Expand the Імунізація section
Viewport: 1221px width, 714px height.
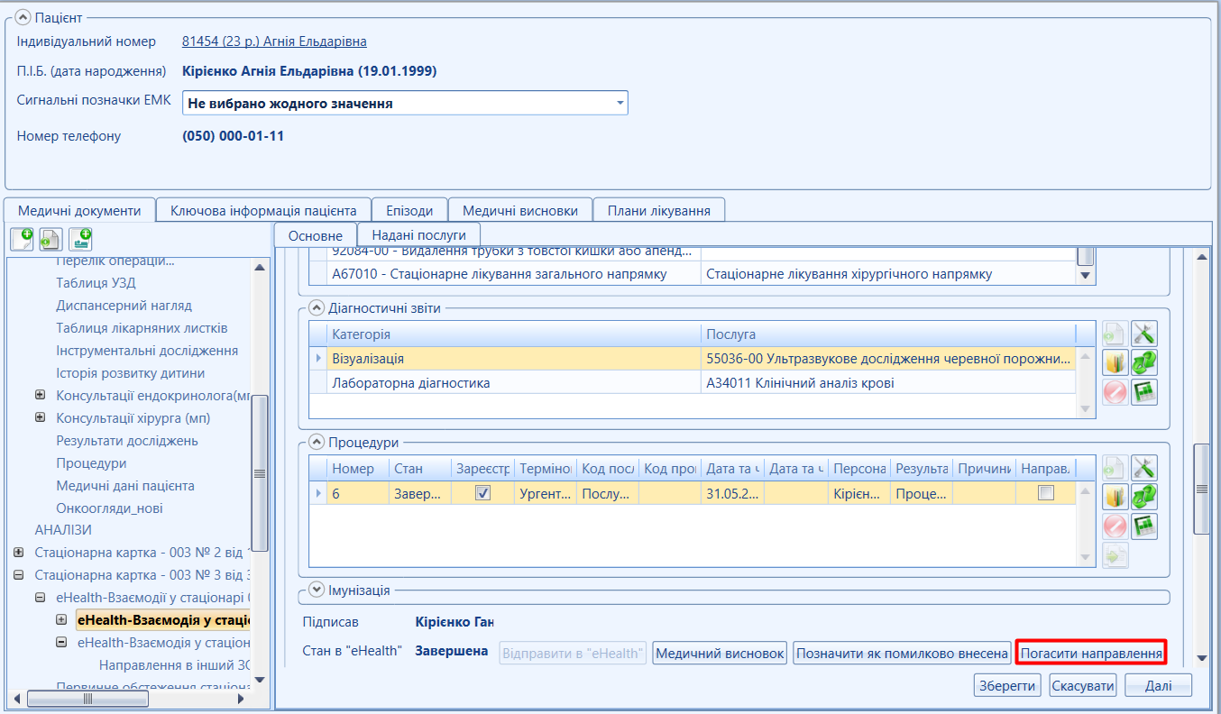tap(316, 590)
